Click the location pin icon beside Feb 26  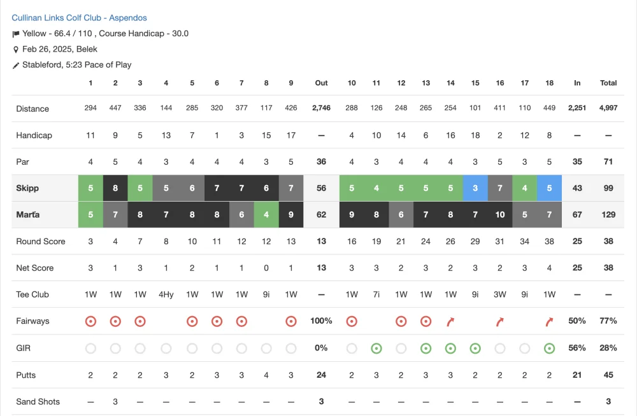[16, 50]
